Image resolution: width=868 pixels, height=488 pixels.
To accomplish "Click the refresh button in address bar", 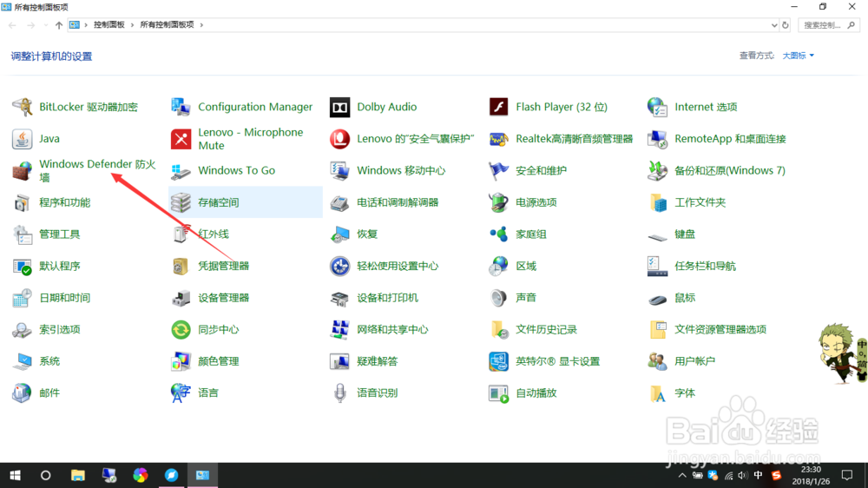I will (x=785, y=25).
